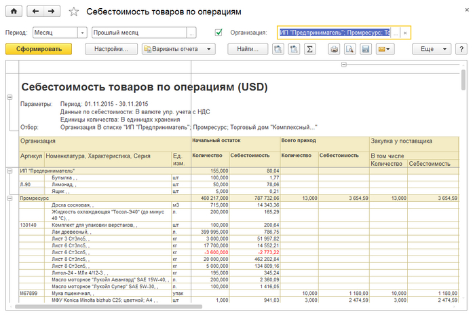Go back using left arrow
475x316 pixels.
37,12
